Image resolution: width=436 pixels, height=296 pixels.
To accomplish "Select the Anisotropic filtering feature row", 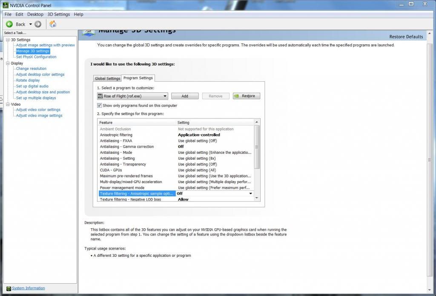I will click(x=176, y=135).
